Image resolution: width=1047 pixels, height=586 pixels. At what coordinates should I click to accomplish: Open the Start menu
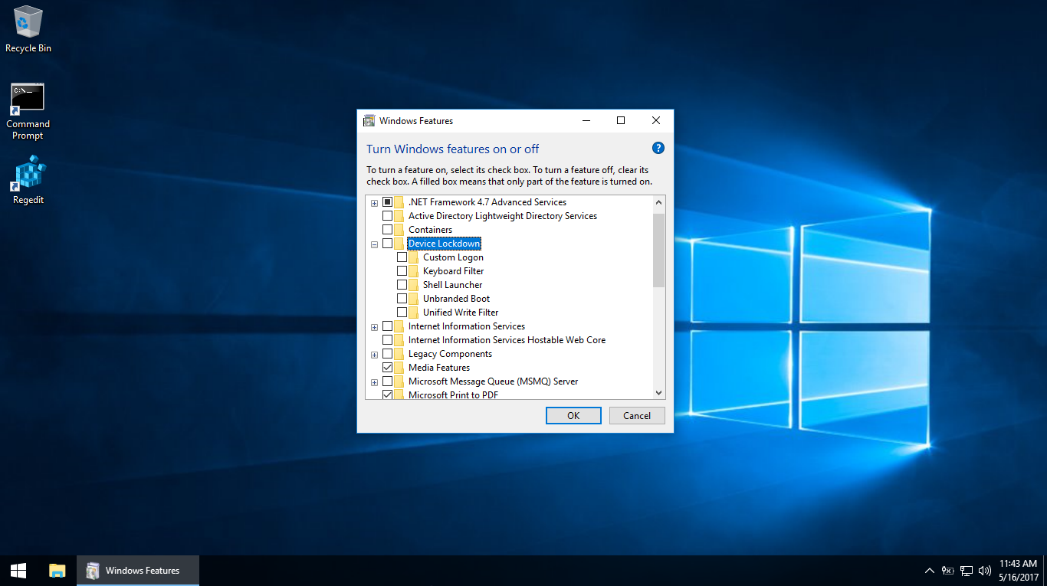click(x=18, y=570)
